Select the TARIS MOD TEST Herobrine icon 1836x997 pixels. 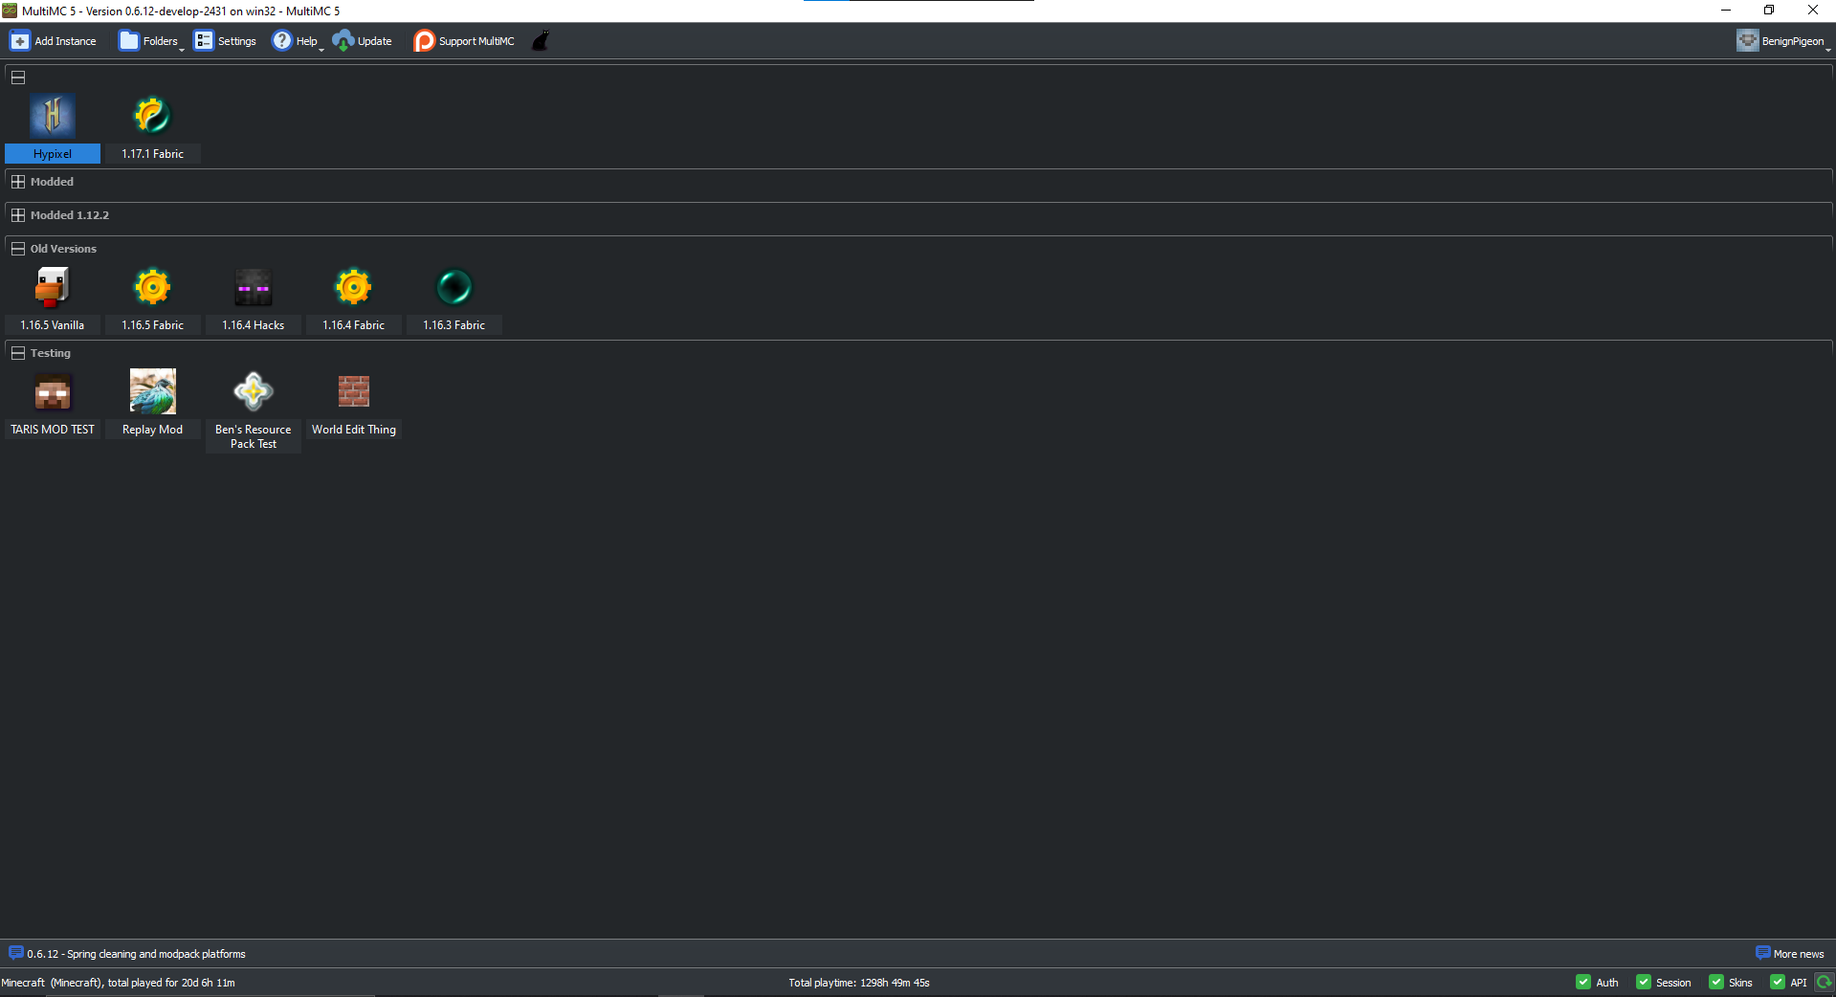pos(53,391)
